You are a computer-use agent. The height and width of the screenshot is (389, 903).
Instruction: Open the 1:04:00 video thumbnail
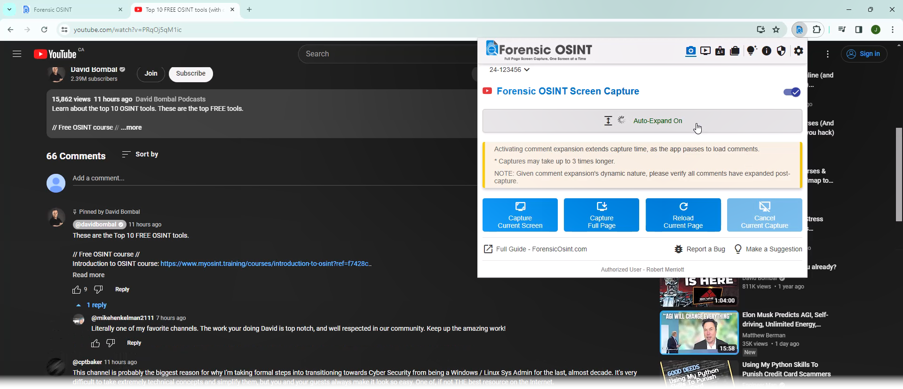click(x=699, y=292)
